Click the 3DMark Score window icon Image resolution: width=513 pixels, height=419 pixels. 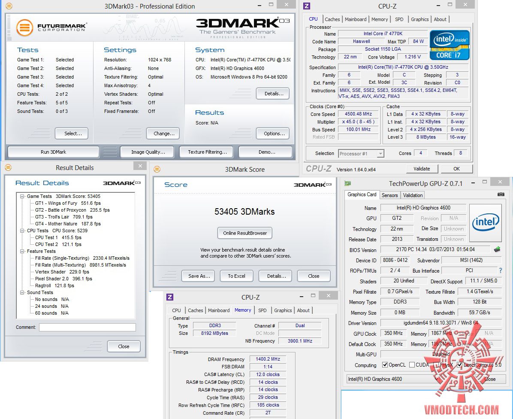(157, 169)
